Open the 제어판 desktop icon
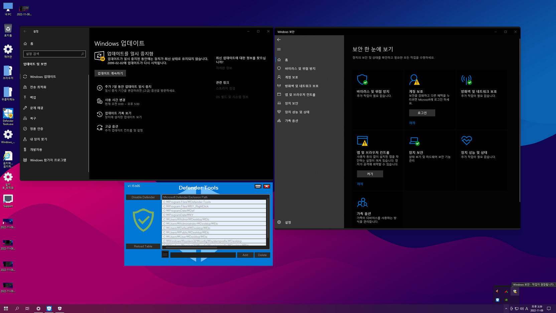This screenshot has width=556, height=313. (8, 51)
